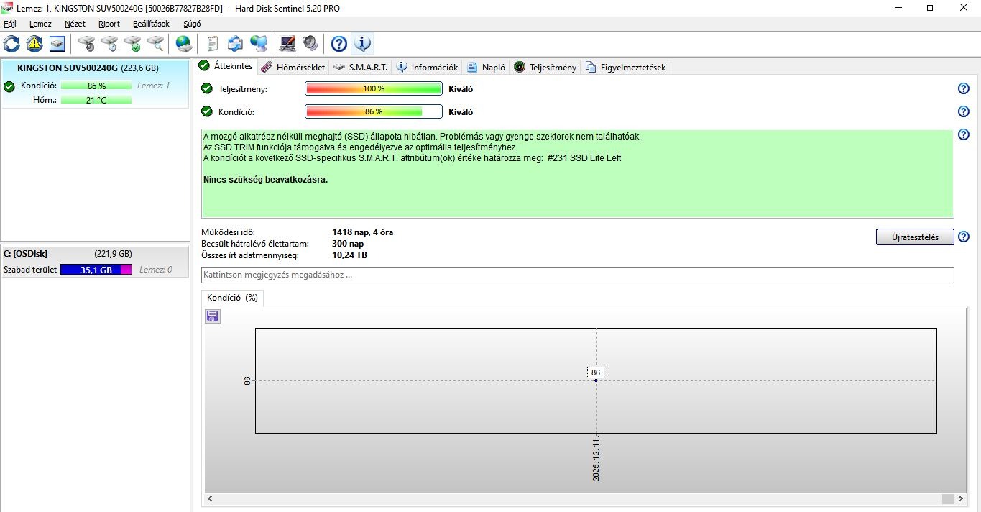Open the Fájl menu
The height and width of the screenshot is (512, 981).
(x=10, y=24)
